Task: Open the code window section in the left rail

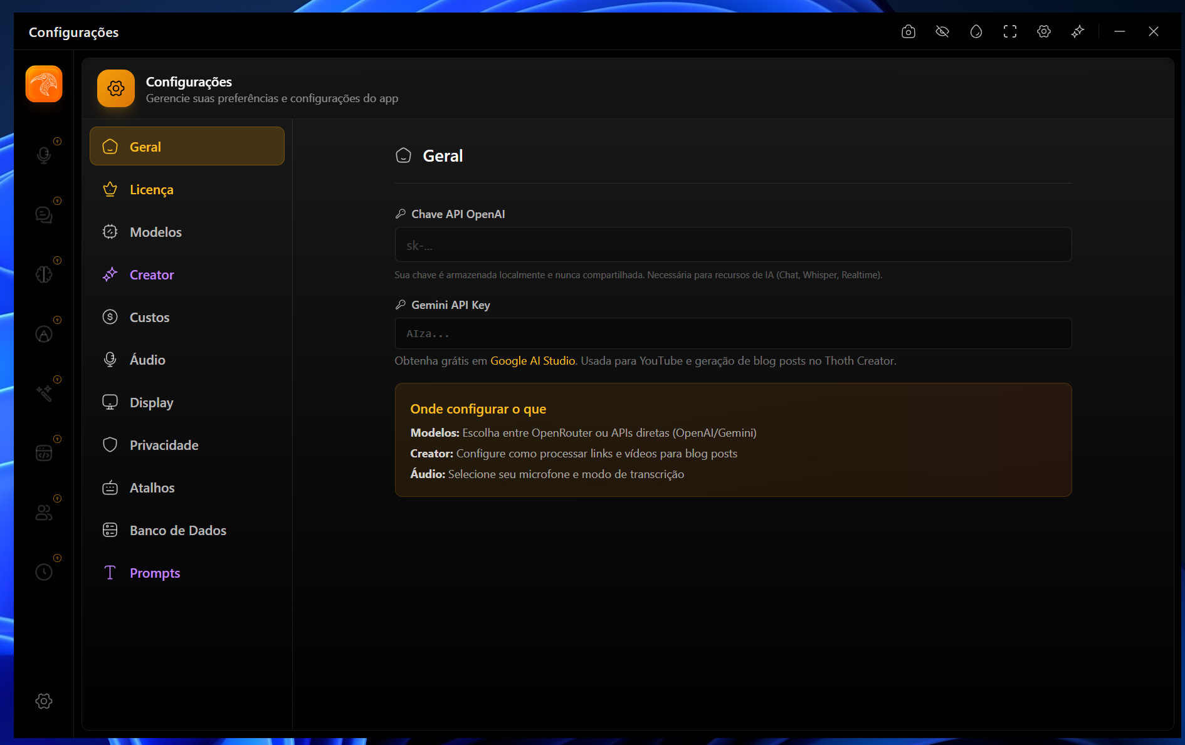Action: pyautogui.click(x=44, y=453)
